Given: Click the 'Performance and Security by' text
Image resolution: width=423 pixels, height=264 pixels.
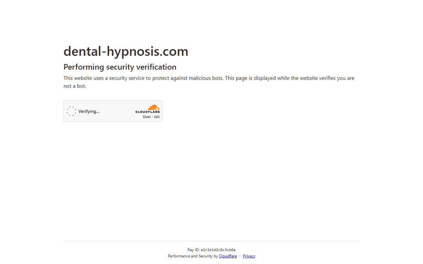Looking at the screenshot, I should click(193, 256).
